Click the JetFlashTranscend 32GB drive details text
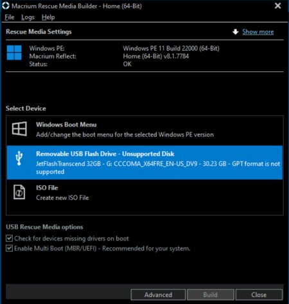The height and width of the screenshot is (304, 289). tap(158, 168)
